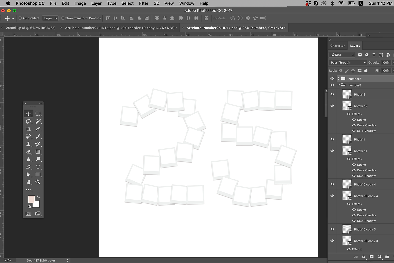
Task: Hide Drop Shadow effect of border 12
Action: (x=353, y=131)
